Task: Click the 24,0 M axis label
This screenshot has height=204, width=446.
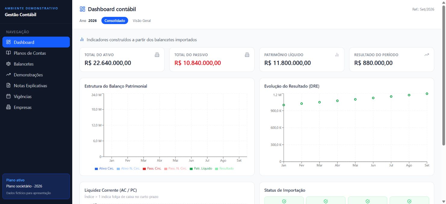Action: coord(96,95)
